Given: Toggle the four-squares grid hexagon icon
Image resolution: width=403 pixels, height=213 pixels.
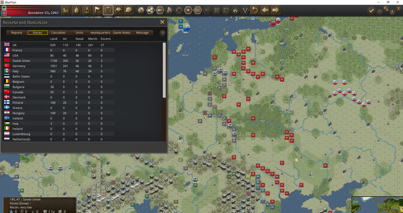Looking at the screenshot, I should 217,10.
